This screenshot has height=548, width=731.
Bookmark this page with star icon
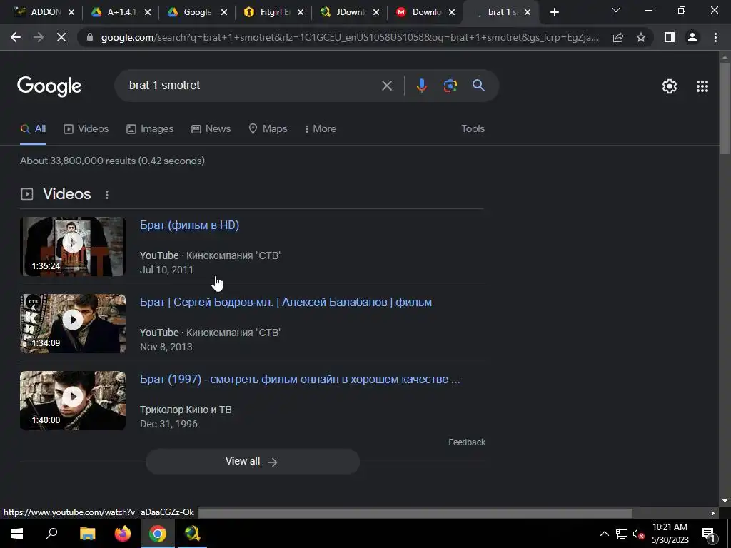[x=641, y=37]
